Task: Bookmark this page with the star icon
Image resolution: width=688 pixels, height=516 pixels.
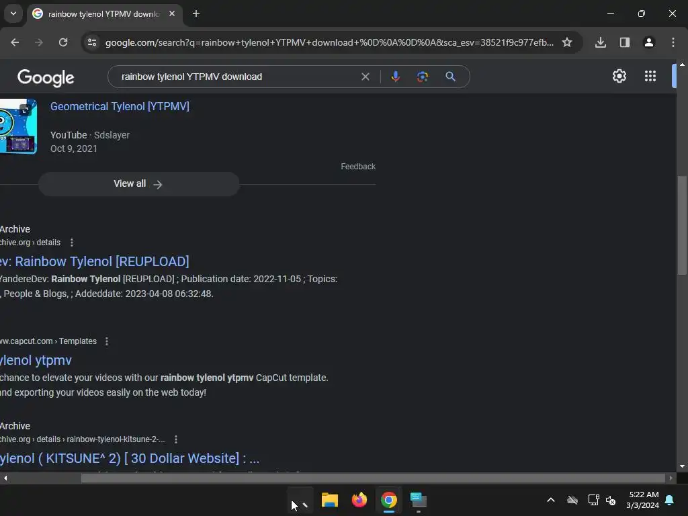Action: [567, 42]
